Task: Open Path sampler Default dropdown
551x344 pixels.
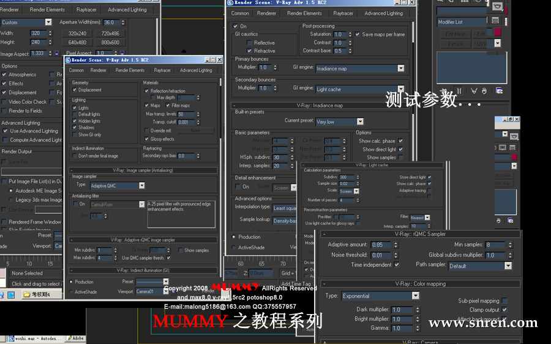Action: click(x=480, y=266)
